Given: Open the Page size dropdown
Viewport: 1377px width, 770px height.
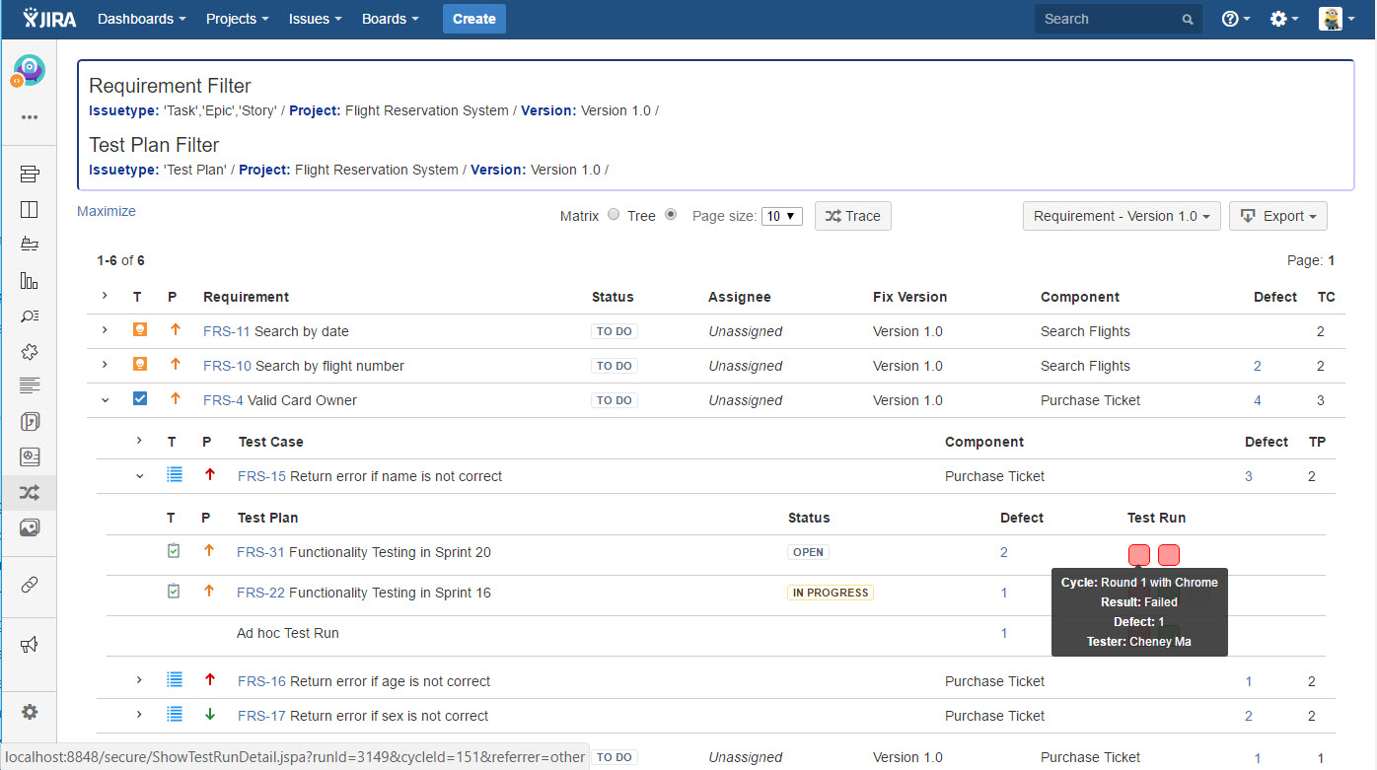Looking at the screenshot, I should pos(782,216).
